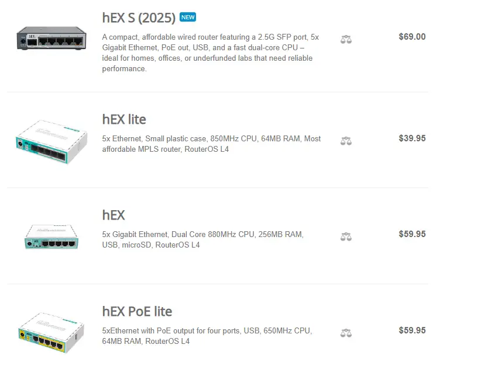Select the hEX product heading
Image resolution: width=495 pixels, height=376 pixels.
[114, 215]
